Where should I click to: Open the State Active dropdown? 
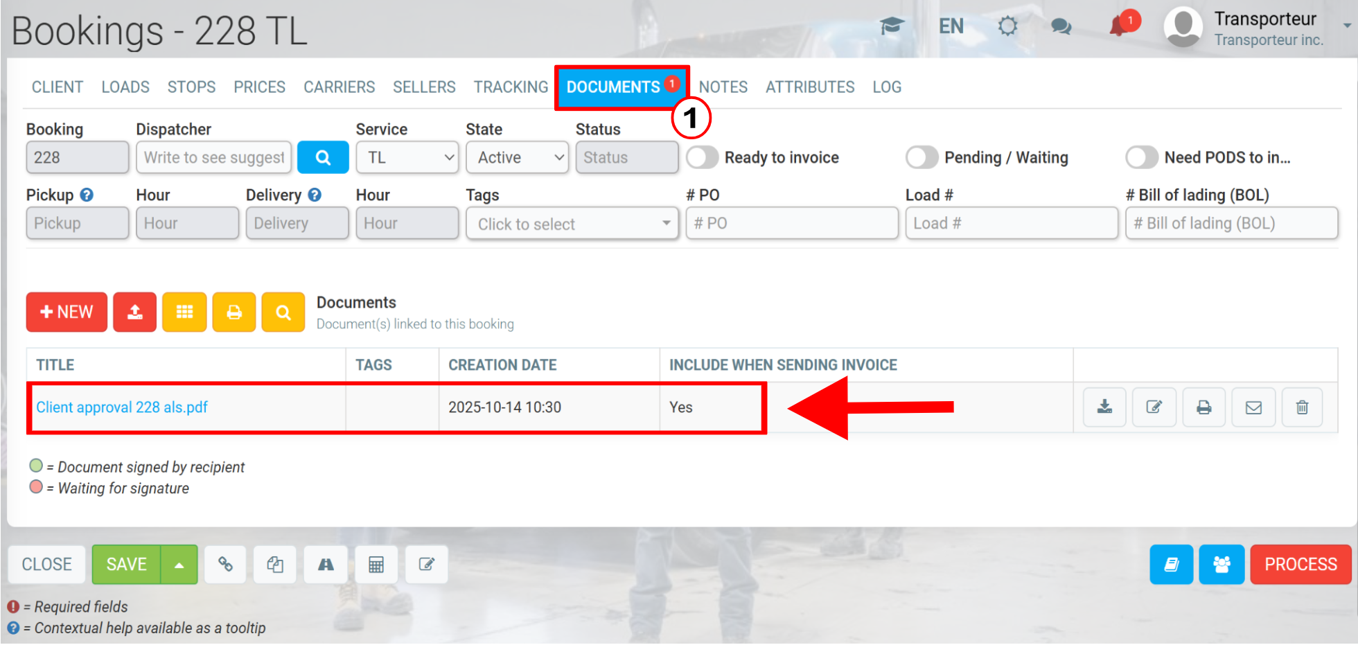(x=518, y=157)
